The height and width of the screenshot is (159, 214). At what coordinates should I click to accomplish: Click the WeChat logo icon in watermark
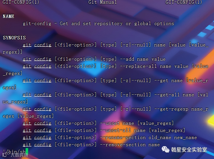[x=165, y=150]
